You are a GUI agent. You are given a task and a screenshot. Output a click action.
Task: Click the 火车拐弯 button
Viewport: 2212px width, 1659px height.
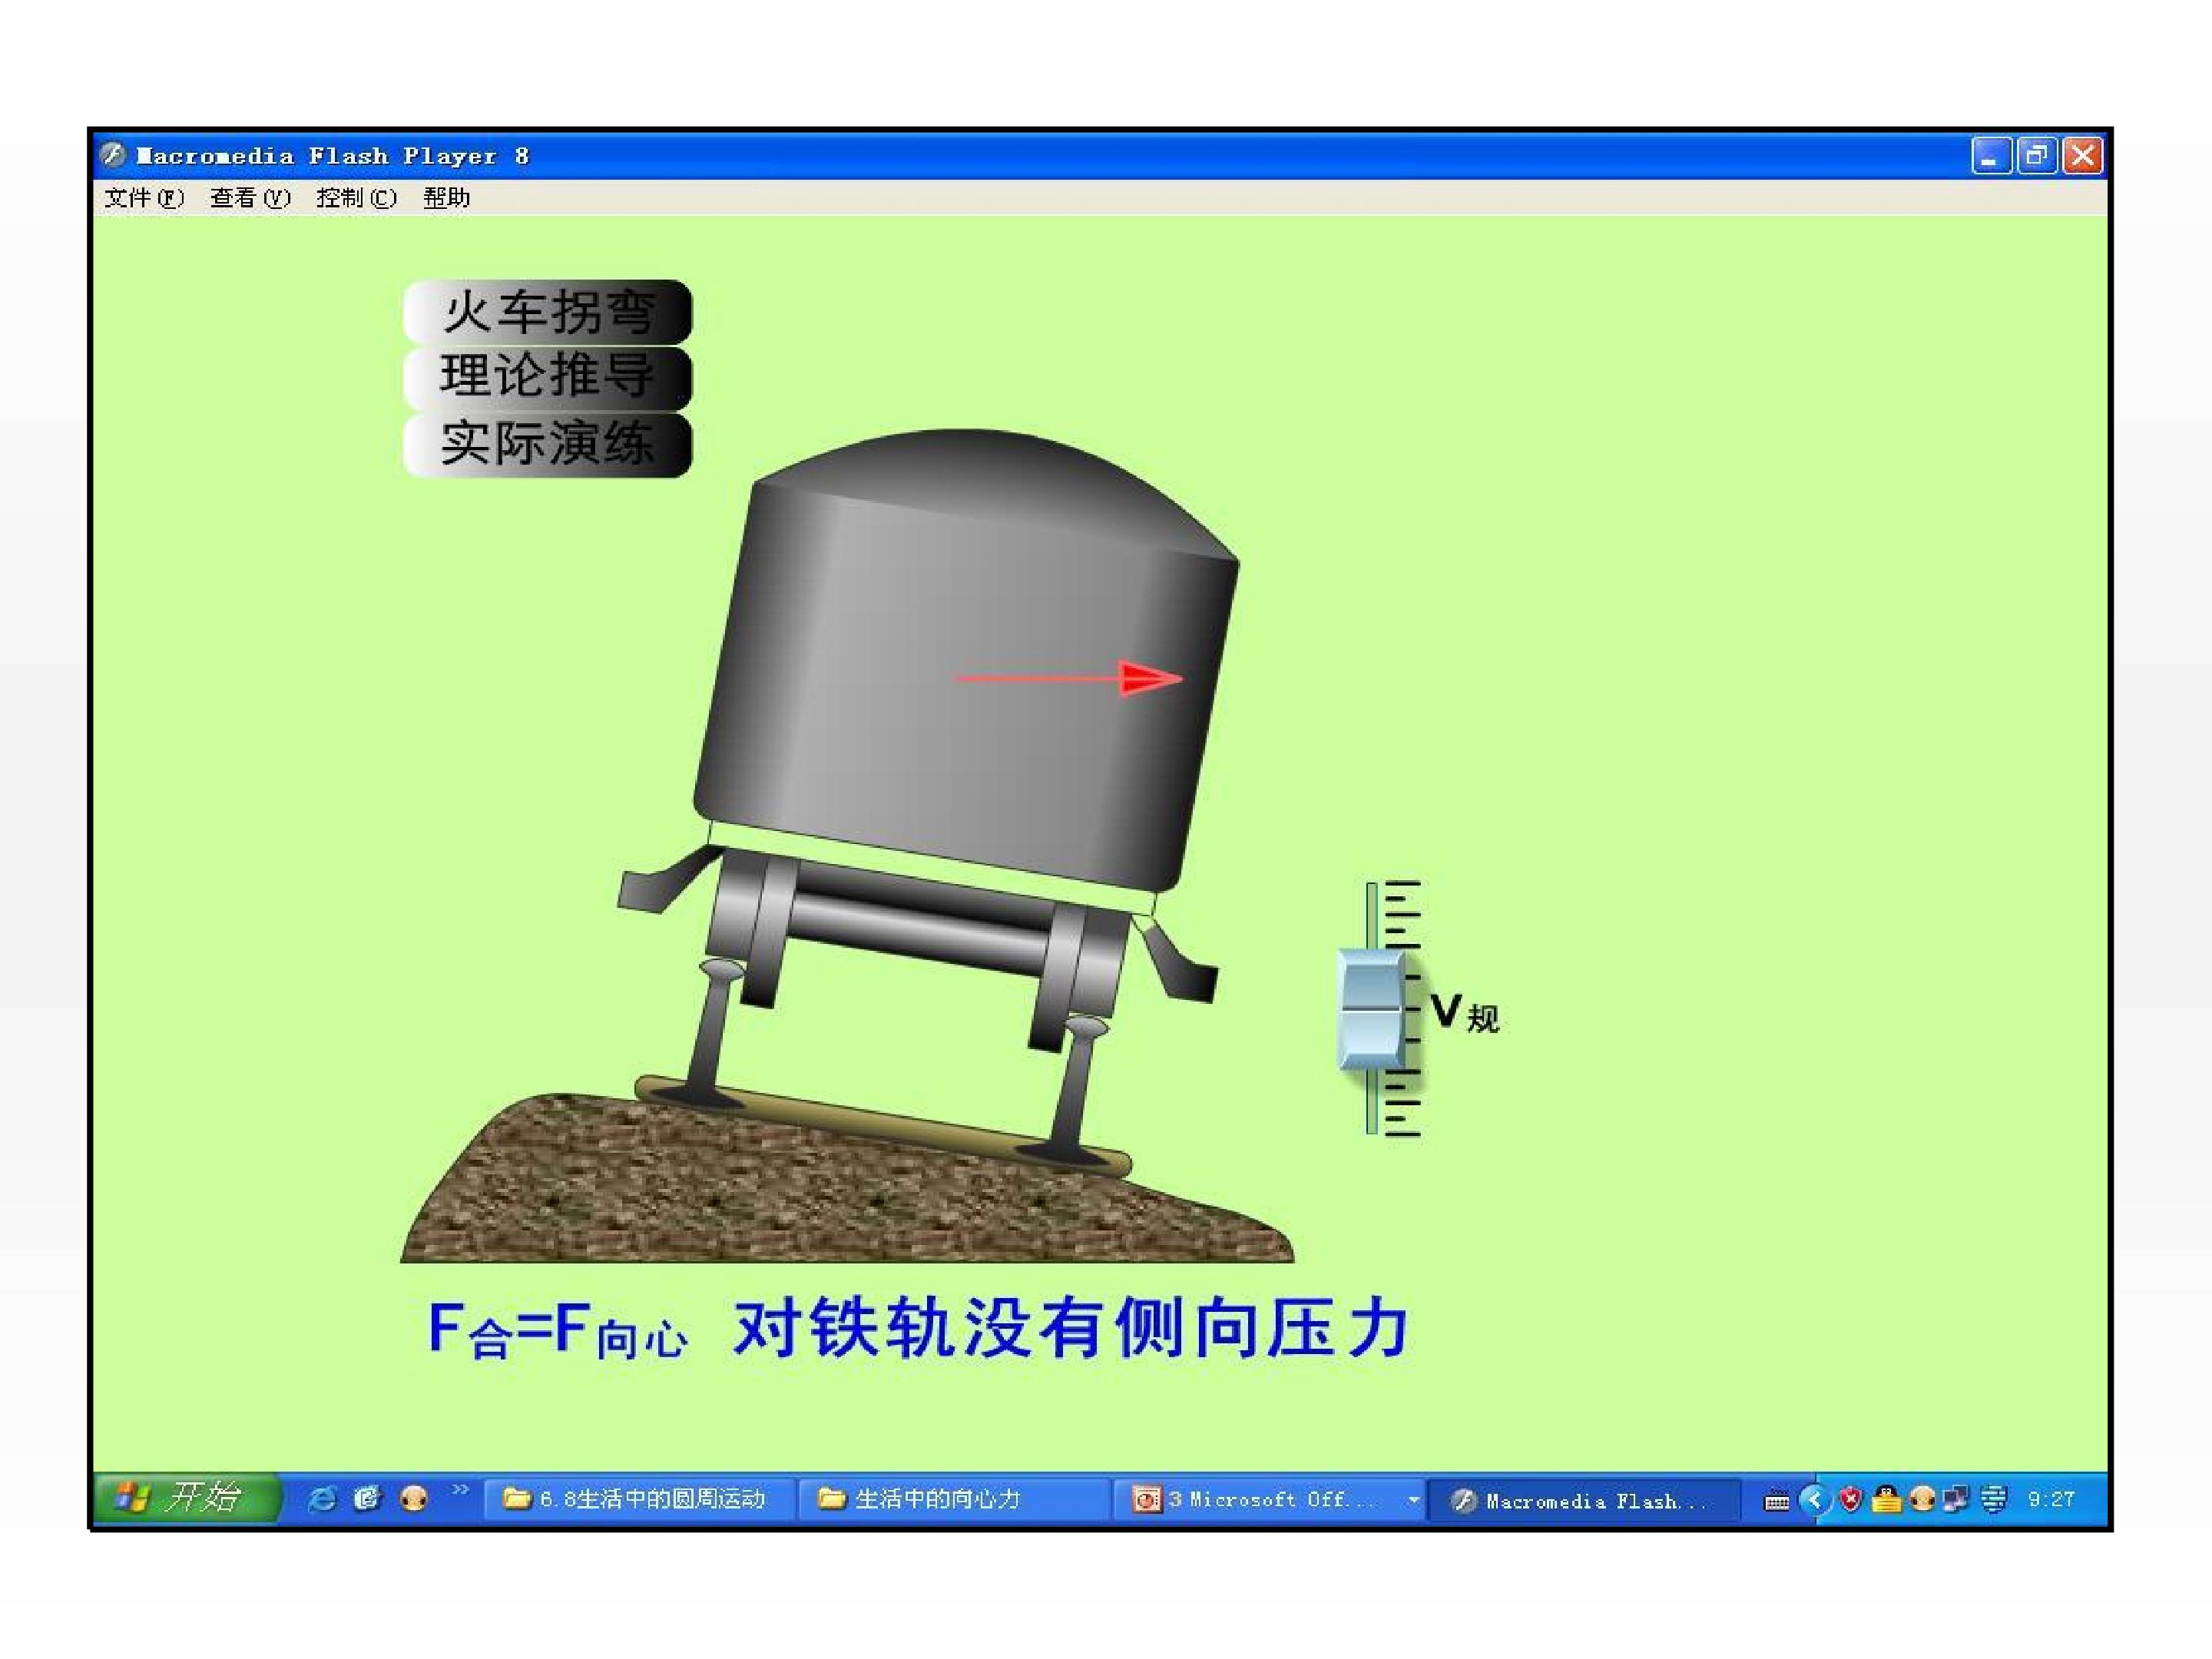pos(548,312)
